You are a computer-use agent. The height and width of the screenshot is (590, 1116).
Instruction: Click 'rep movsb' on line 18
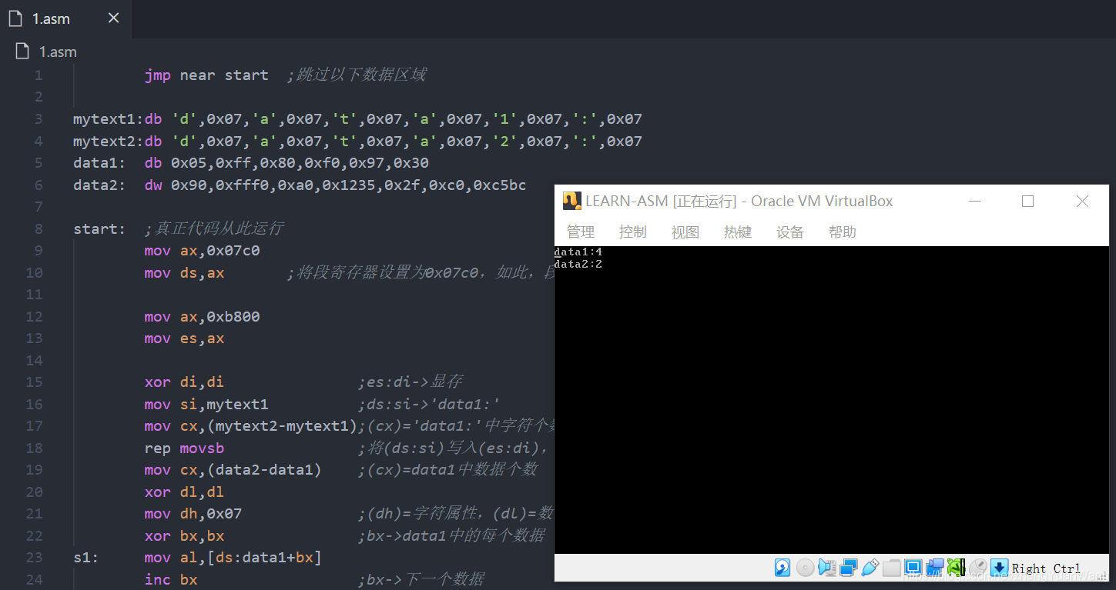(x=184, y=448)
